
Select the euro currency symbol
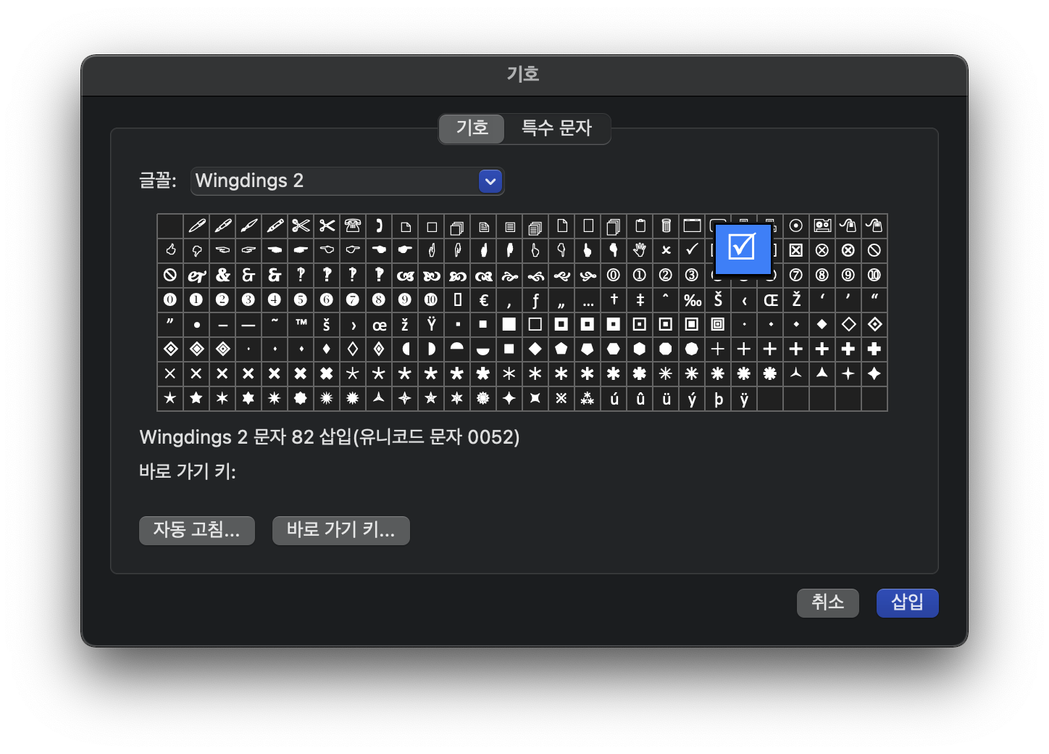pyautogui.click(x=483, y=299)
